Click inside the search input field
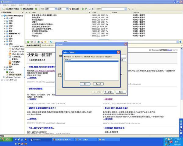 click(x=113, y=9)
